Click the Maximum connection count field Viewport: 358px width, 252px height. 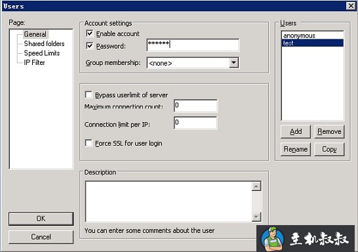[195, 106]
